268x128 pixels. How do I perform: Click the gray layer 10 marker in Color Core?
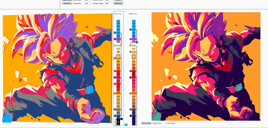click(x=115, y=109)
